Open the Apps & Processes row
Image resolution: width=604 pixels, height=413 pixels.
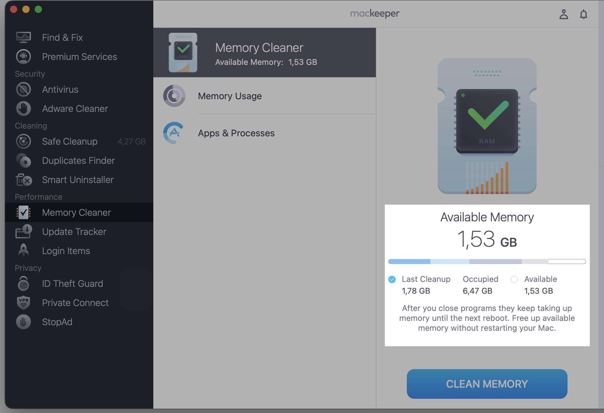[x=265, y=133]
